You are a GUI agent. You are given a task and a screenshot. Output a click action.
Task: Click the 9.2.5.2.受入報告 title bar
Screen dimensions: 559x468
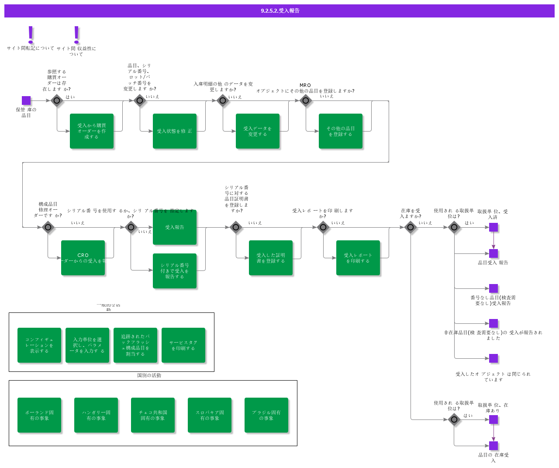tap(279, 11)
